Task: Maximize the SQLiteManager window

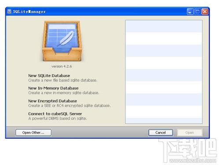Action: [x=198, y=11]
